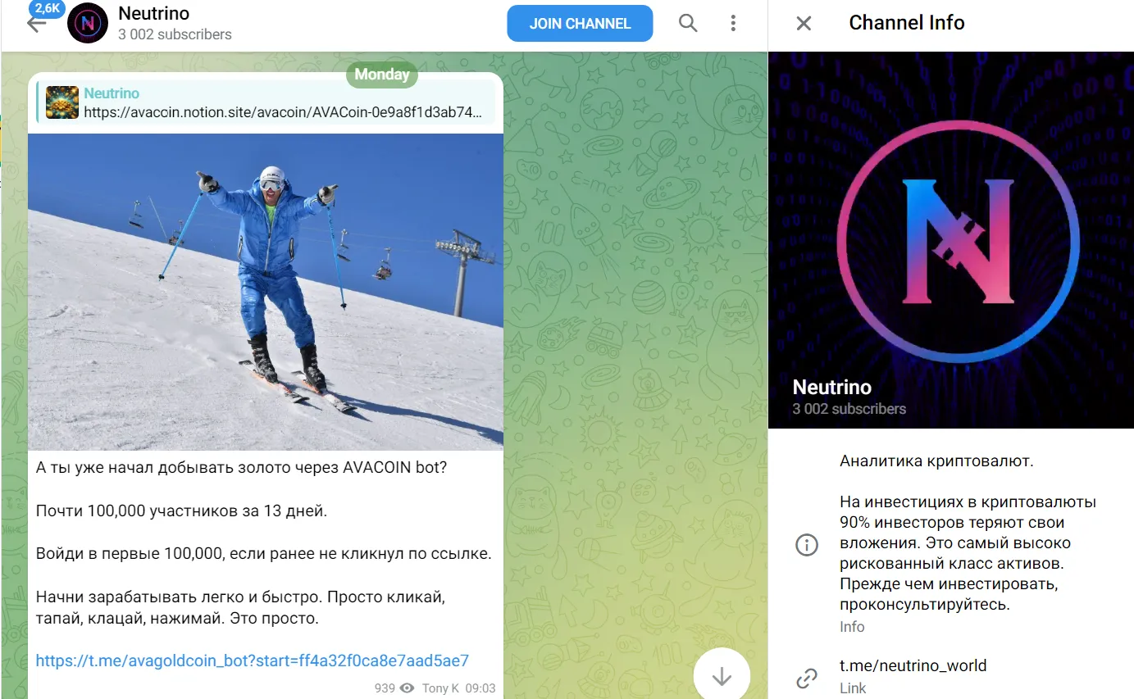Click the info circle icon in Channel Info
The image size is (1134, 699).
tap(807, 545)
